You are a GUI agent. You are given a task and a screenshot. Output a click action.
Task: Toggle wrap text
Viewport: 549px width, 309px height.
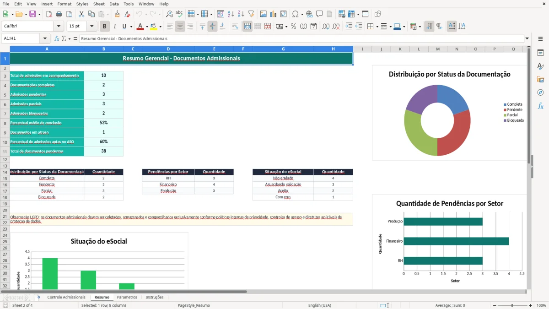tap(235, 27)
